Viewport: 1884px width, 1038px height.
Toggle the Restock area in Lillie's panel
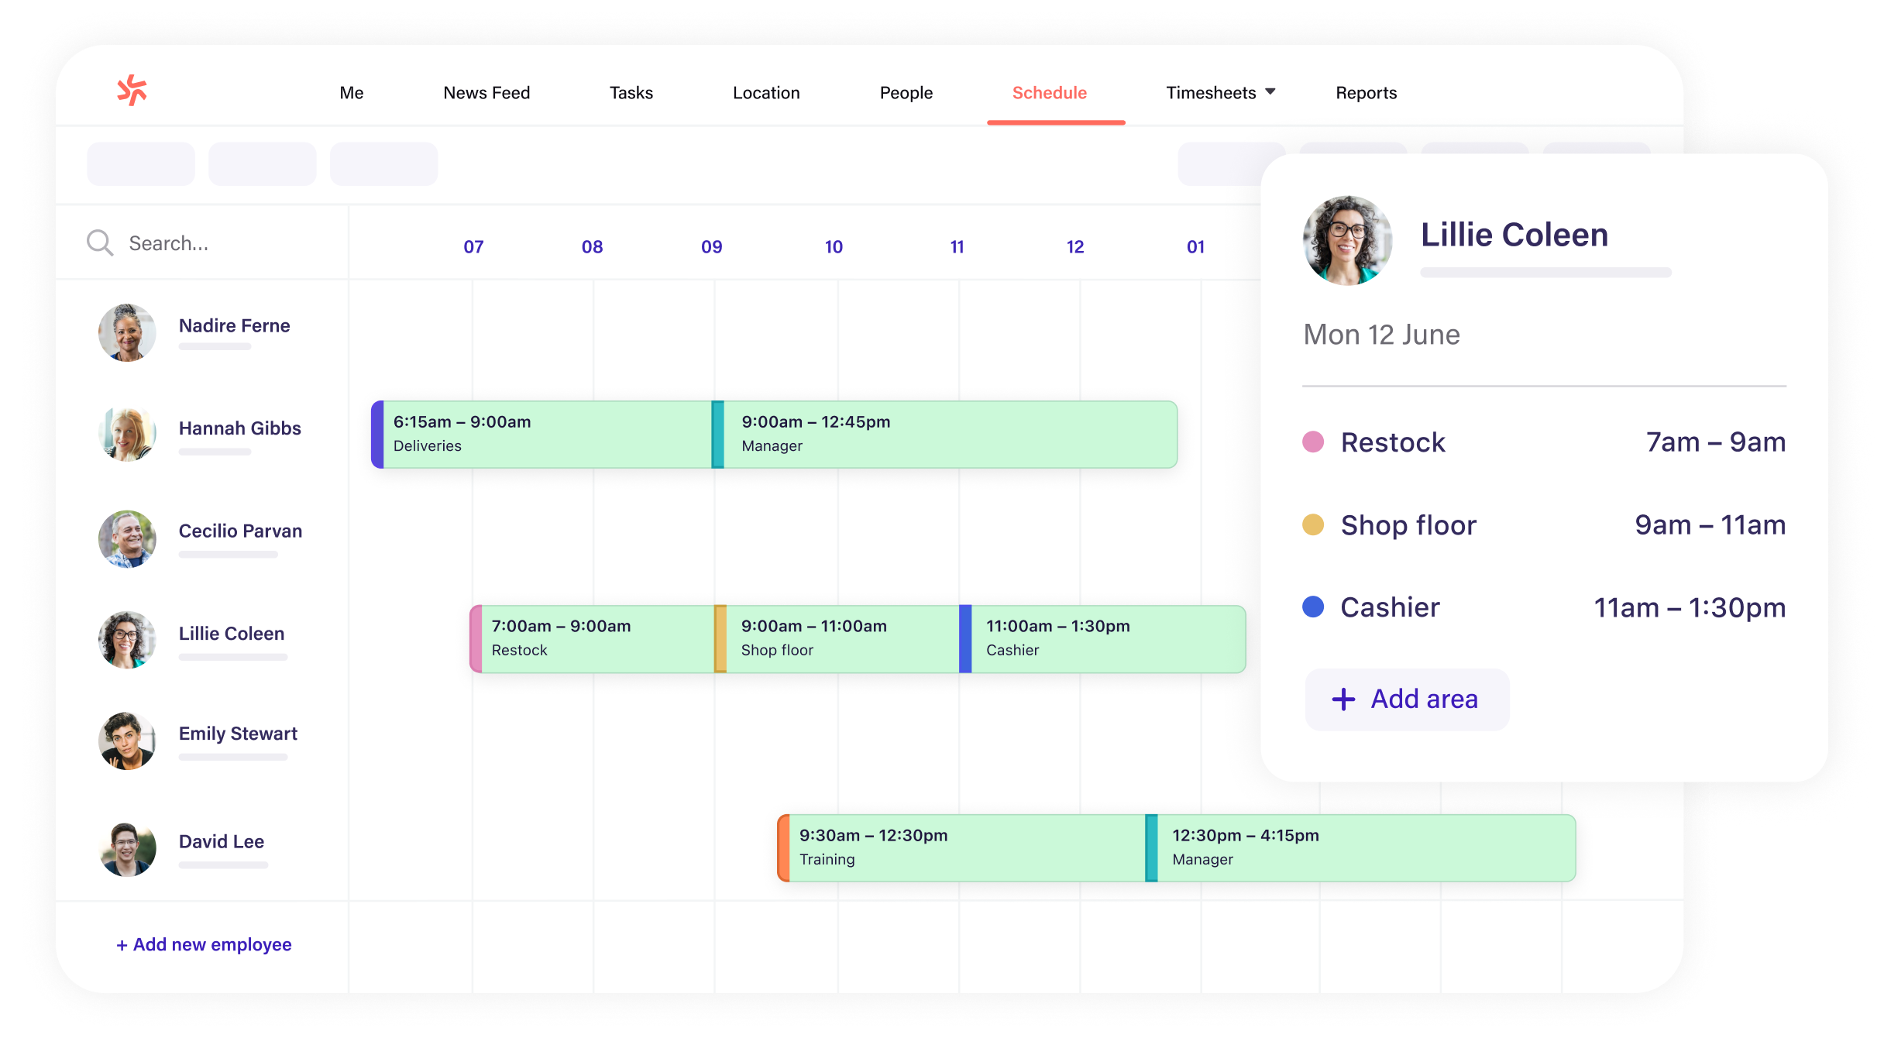[1393, 442]
